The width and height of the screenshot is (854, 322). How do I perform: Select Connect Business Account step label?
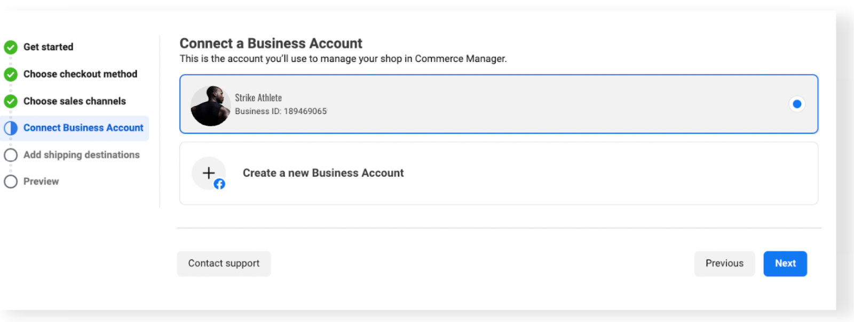tap(83, 128)
